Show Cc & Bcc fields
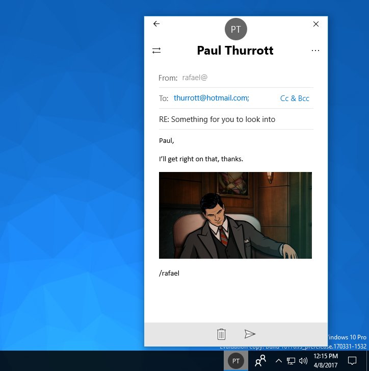Image resolution: width=369 pixels, height=371 pixels. click(x=295, y=98)
